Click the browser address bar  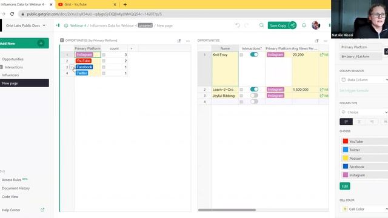[173, 14]
